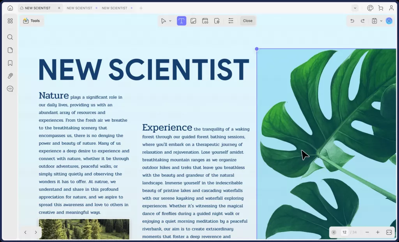Select the Text edit tool
This screenshot has width=399, height=242.
pos(182,21)
